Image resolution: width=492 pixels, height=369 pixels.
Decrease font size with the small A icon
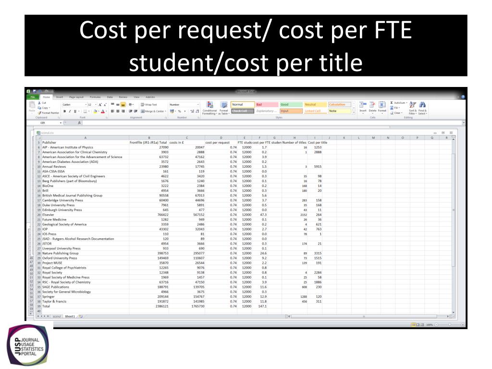[105, 105]
